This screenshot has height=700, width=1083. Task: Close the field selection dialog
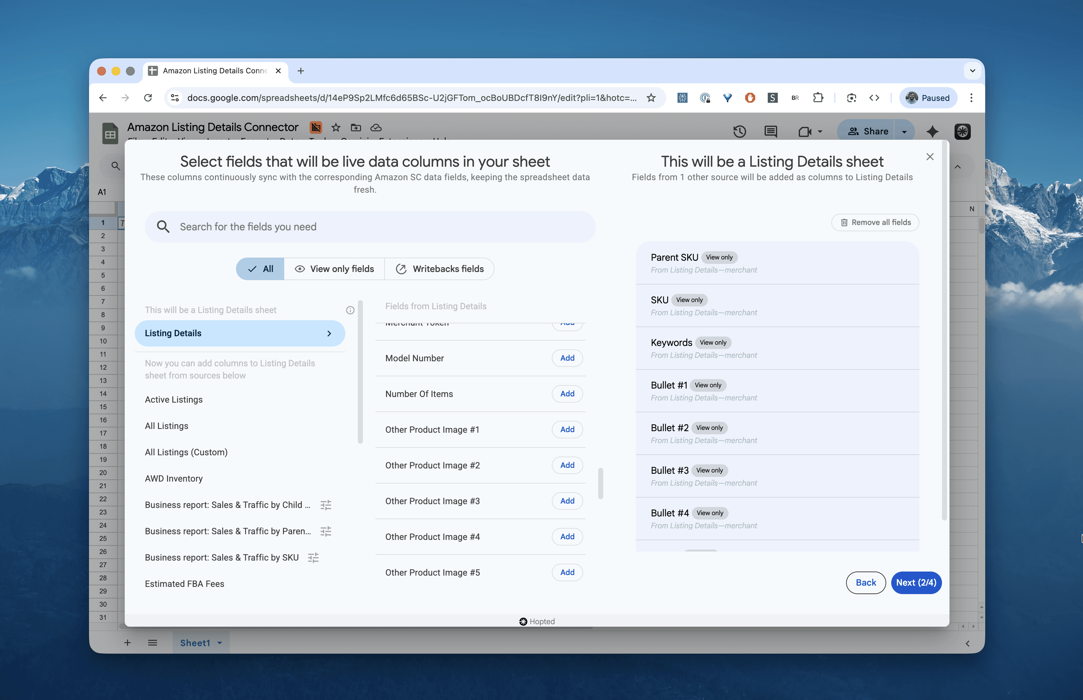(930, 157)
